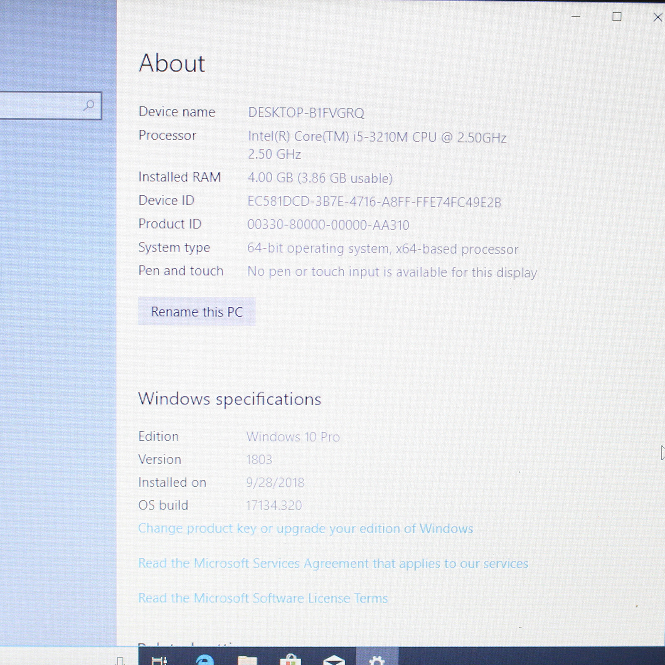Screen dimensions: 665x665
Task: Click the microphone icon on the taskbar
Action: [120, 660]
